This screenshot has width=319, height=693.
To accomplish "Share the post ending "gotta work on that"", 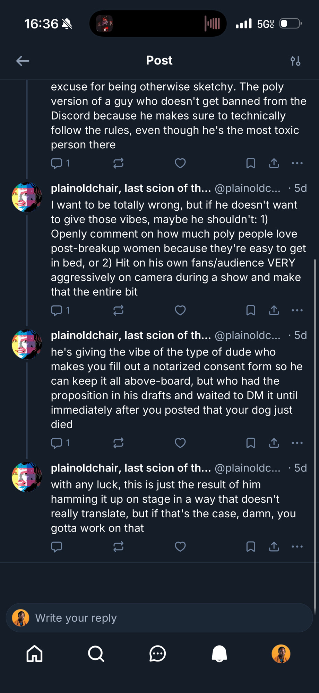I will 274,546.
